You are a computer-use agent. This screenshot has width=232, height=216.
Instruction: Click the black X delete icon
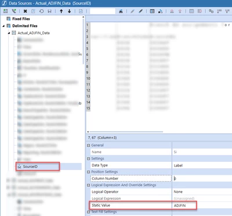pyautogui.click(x=25, y=11)
